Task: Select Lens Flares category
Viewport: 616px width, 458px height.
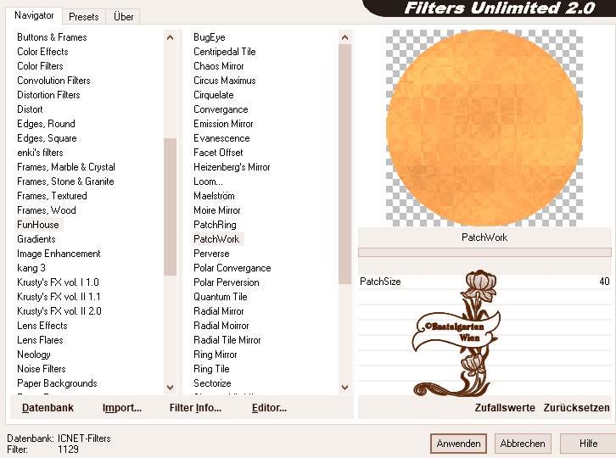Action: tap(40, 340)
